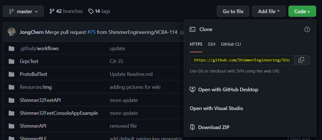Click folder icon beside GrpcTest
The image size is (322, 140).
coord(11,61)
